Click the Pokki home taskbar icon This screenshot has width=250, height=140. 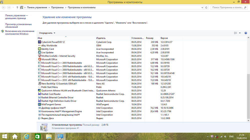click(15, 136)
